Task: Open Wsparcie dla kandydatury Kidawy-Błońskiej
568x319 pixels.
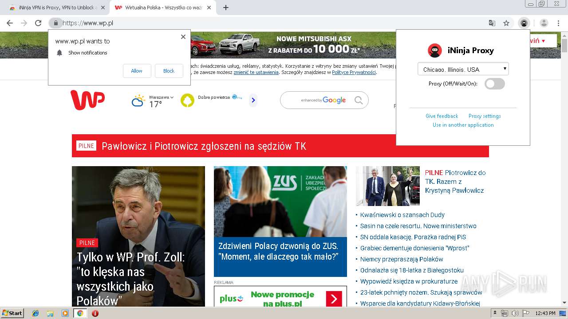Action: coord(420,303)
